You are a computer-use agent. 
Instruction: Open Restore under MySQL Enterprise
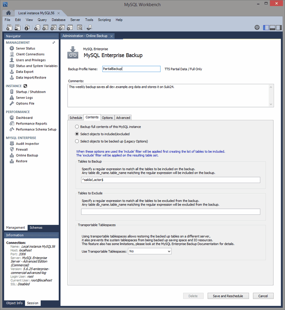pos(21,161)
